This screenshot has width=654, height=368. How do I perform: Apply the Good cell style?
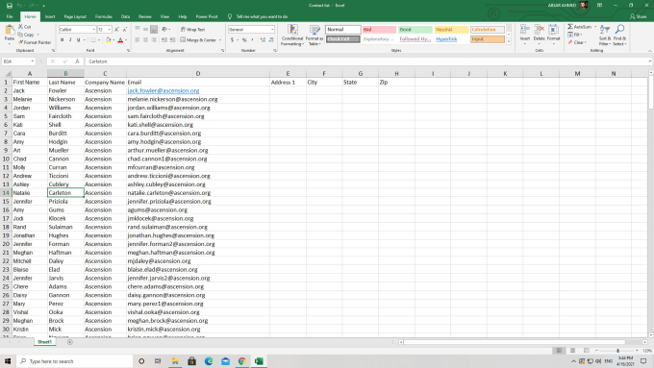click(415, 30)
